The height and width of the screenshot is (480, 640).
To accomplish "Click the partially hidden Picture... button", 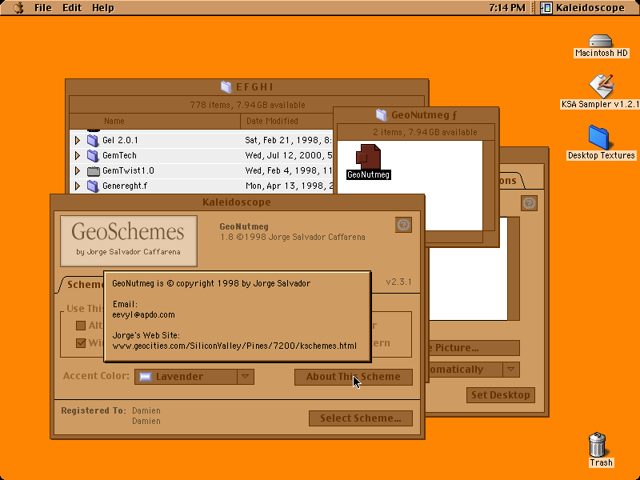I will pyautogui.click(x=473, y=348).
